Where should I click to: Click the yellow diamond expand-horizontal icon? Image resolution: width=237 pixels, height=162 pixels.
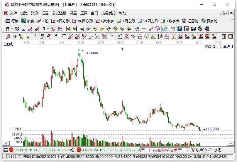(x=109, y=29)
